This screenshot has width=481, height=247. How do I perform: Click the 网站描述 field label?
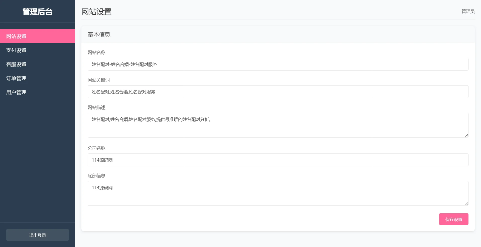click(96, 107)
